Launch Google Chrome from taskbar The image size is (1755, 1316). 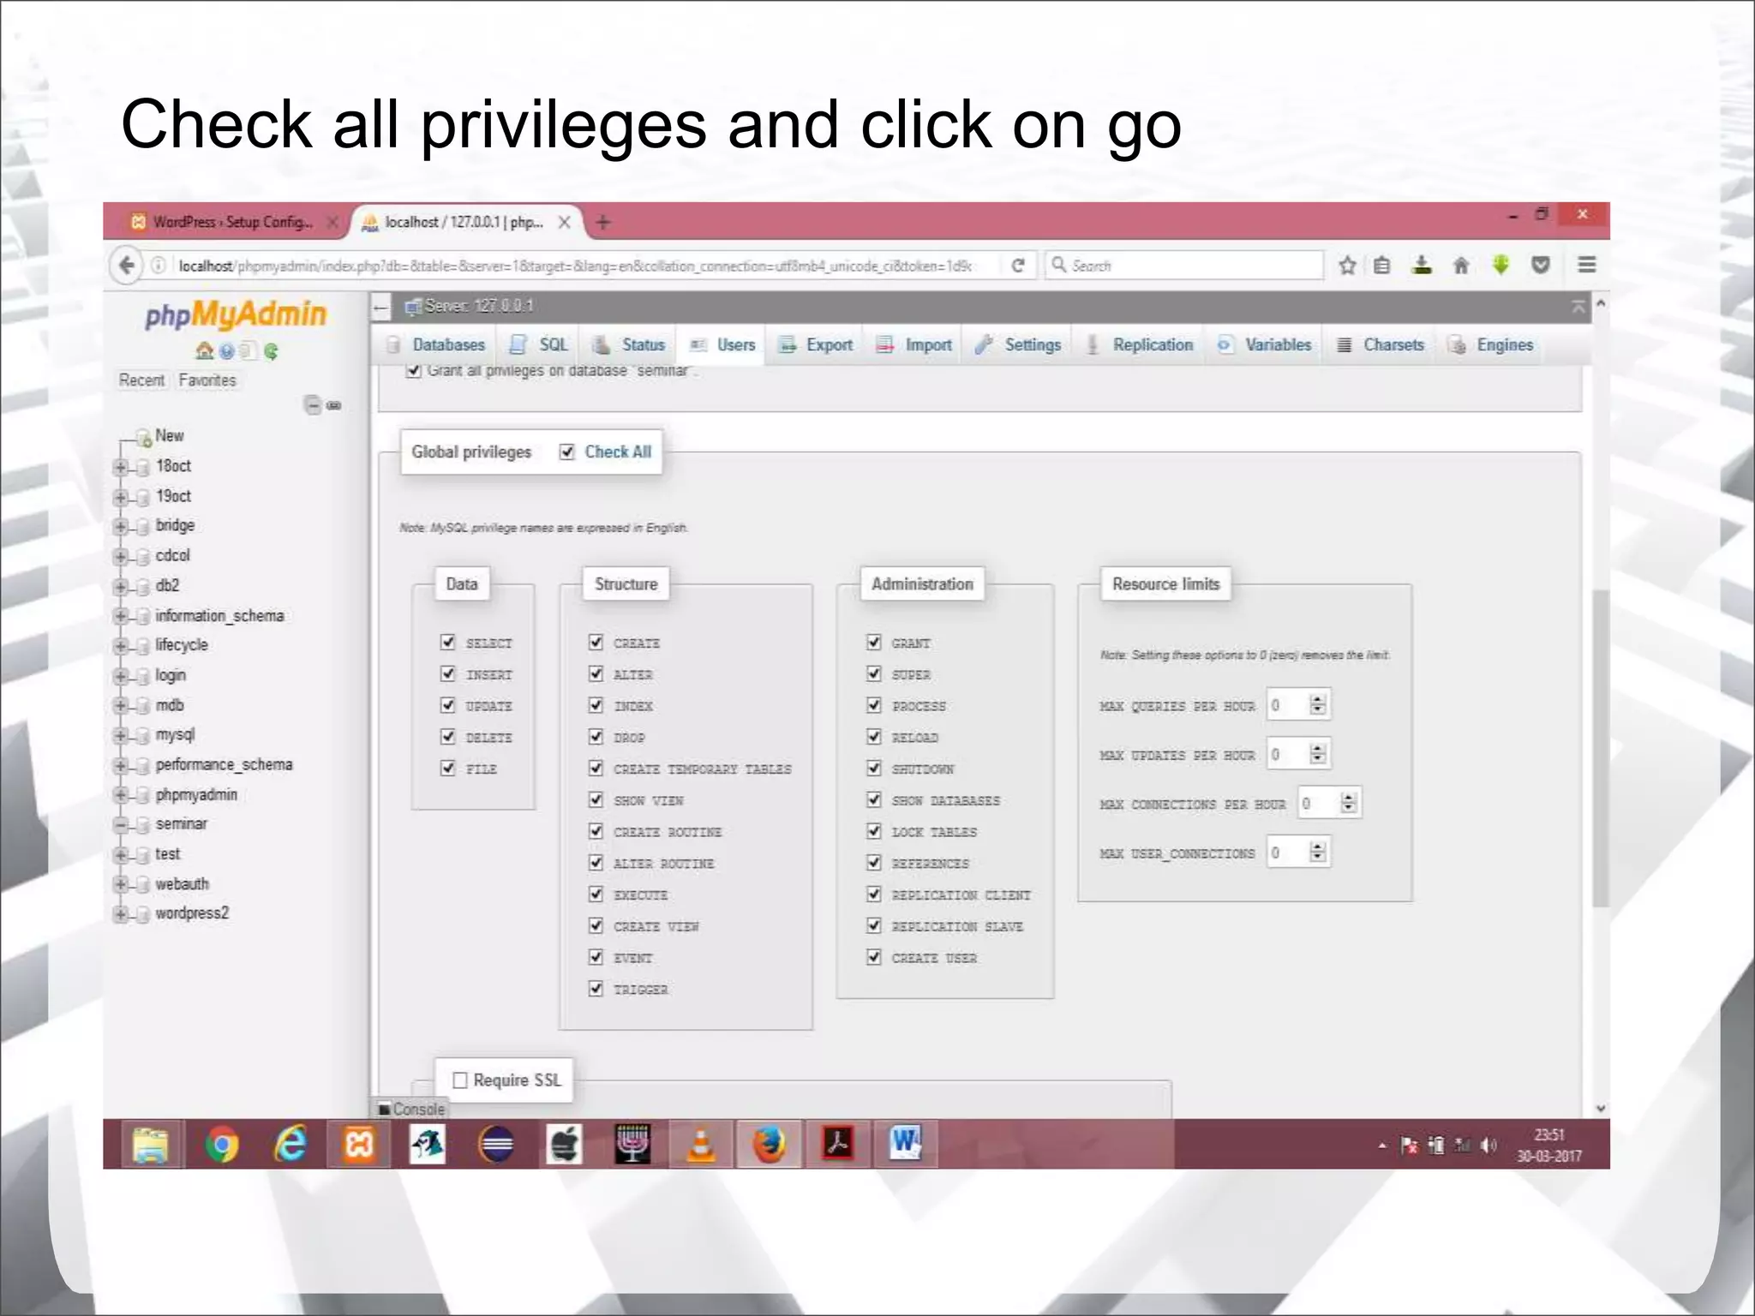(221, 1145)
